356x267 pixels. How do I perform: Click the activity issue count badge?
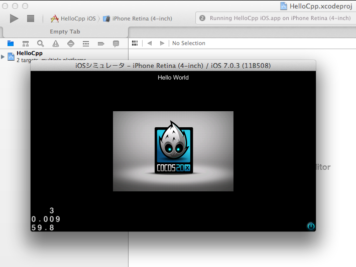click(x=202, y=18)
